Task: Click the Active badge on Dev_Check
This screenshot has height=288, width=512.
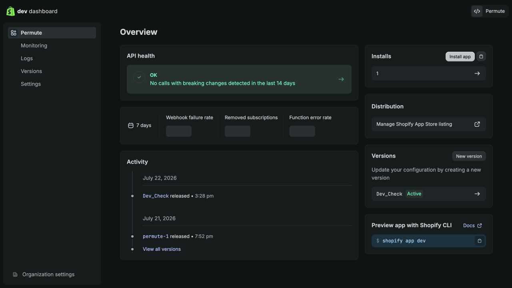Action: (414, 194)
